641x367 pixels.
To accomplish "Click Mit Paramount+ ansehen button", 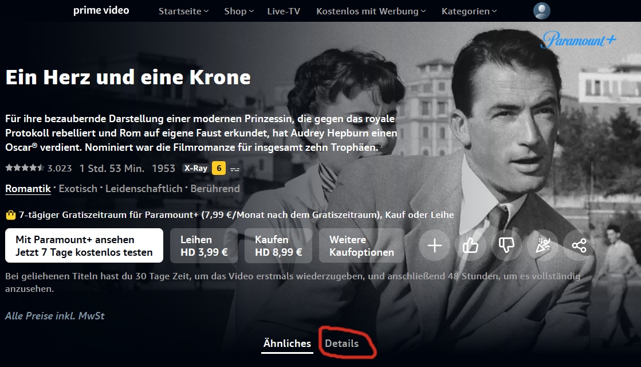I will tap(84, 245).
